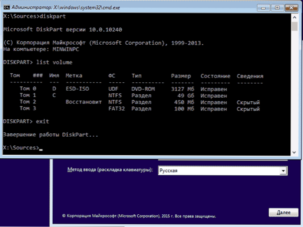This screenshot has height=227, width=303.
Task: Close the cmd.exe window
Action: tap(292, 8)
